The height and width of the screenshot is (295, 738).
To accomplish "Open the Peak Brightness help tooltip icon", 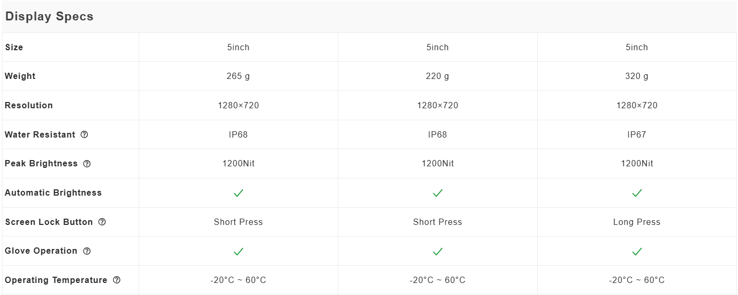I will tap(87, 164).
